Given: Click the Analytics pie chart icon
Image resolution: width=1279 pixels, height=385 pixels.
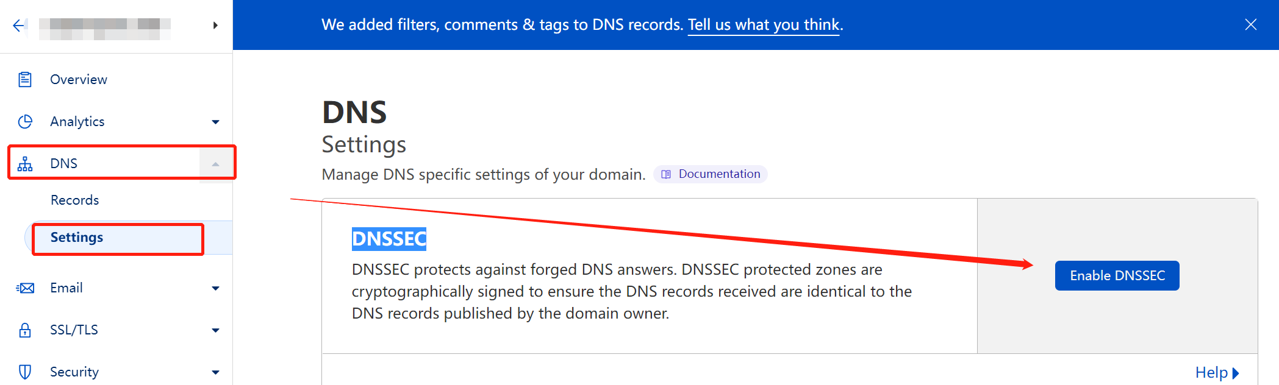Looking at the screenshot, I should (x=25, y=122).
